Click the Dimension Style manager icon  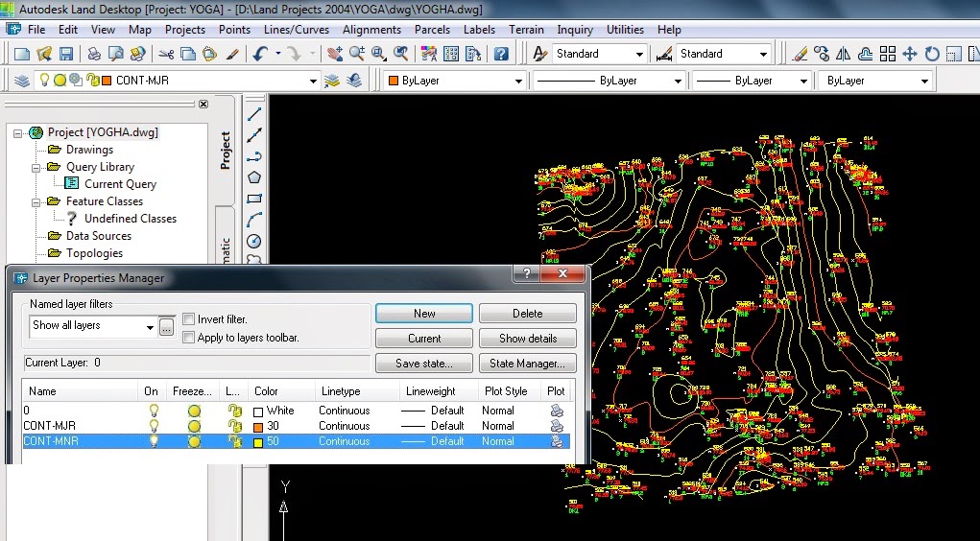tap(664, 55)
